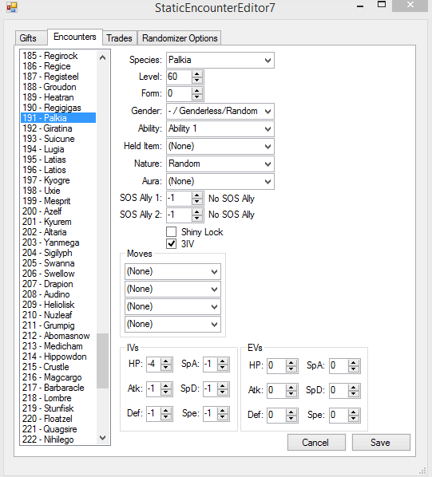Viewport: 432px width, 477px height.
Task: Minimize the StaticEncounterEditor7 window
Action: (x=360, y=6)
